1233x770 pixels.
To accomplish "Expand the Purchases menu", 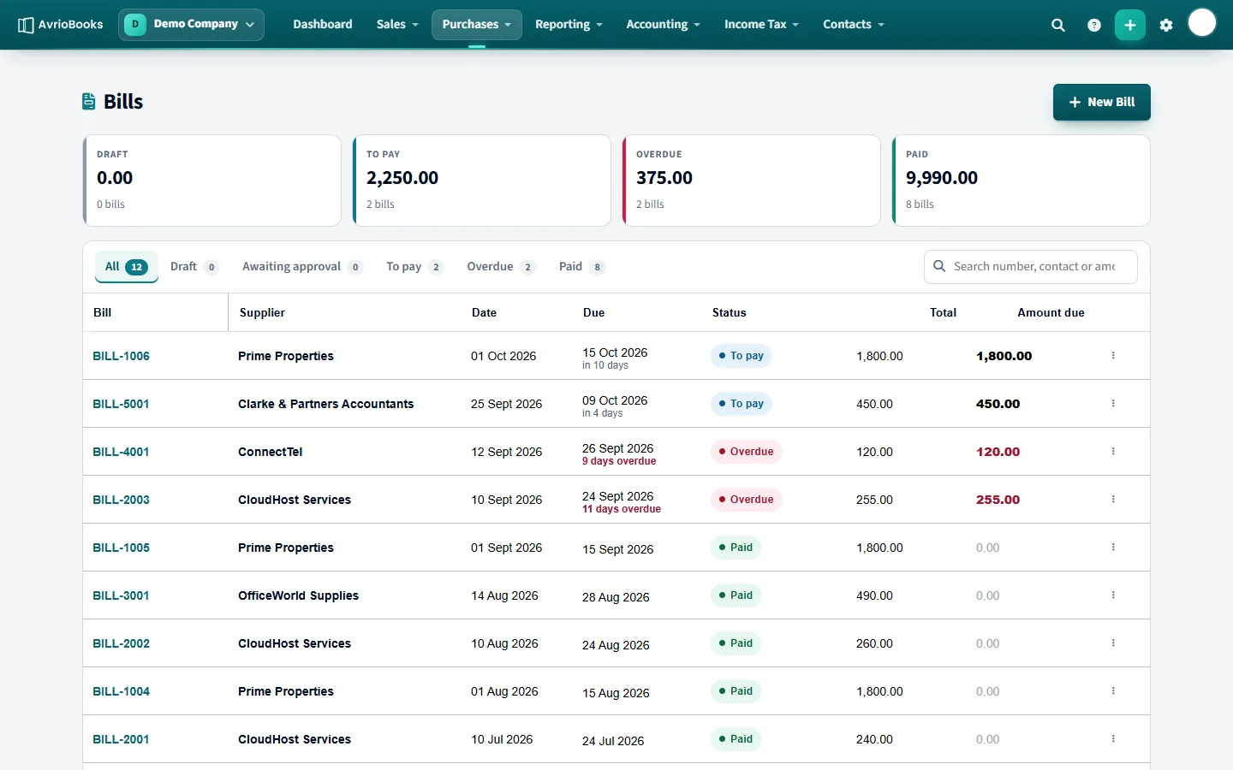I will pyautogui.click(x=477, y=25).
